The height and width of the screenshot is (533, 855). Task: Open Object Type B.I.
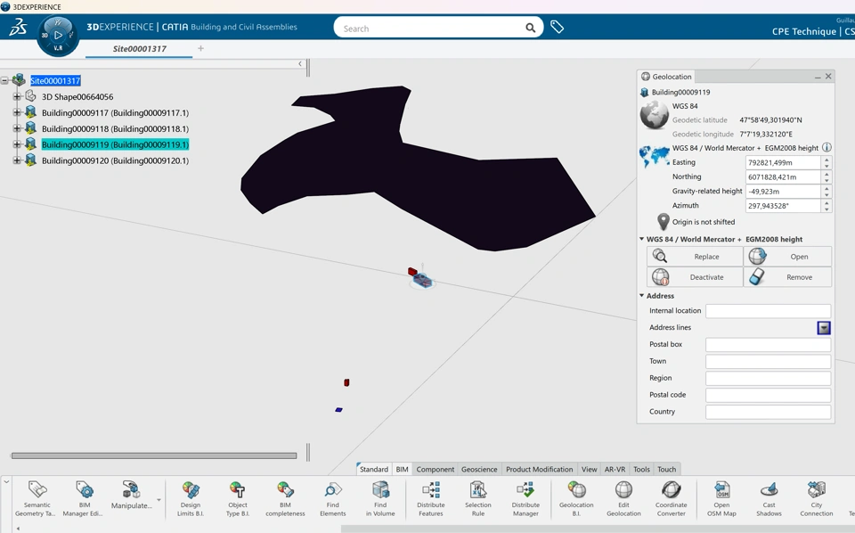point(238,498)
